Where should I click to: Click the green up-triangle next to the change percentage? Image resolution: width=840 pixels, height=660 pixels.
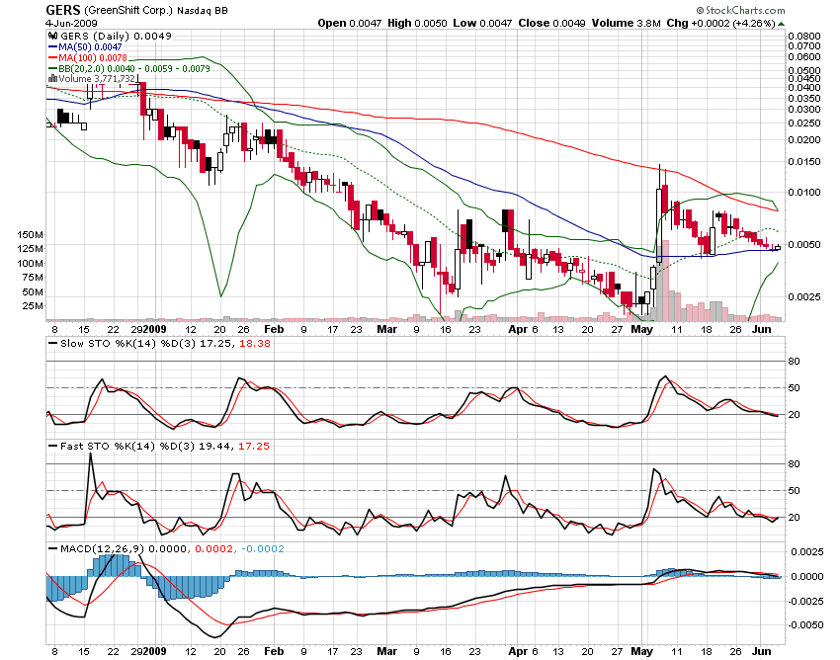tap(781, 24)
